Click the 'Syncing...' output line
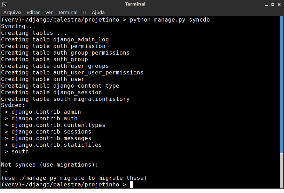 18,26
